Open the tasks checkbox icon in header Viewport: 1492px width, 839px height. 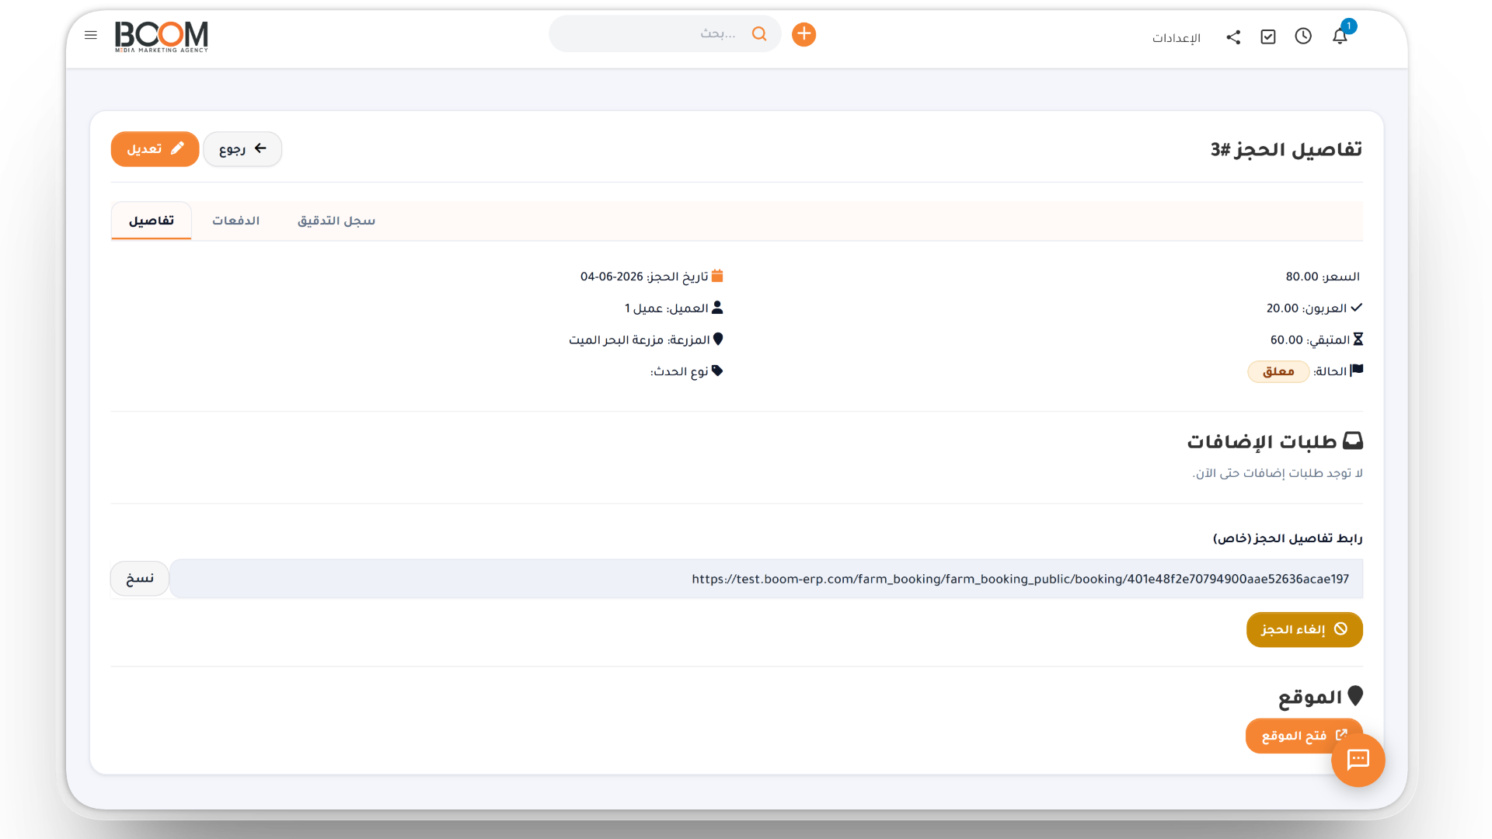coord(1268,37)
